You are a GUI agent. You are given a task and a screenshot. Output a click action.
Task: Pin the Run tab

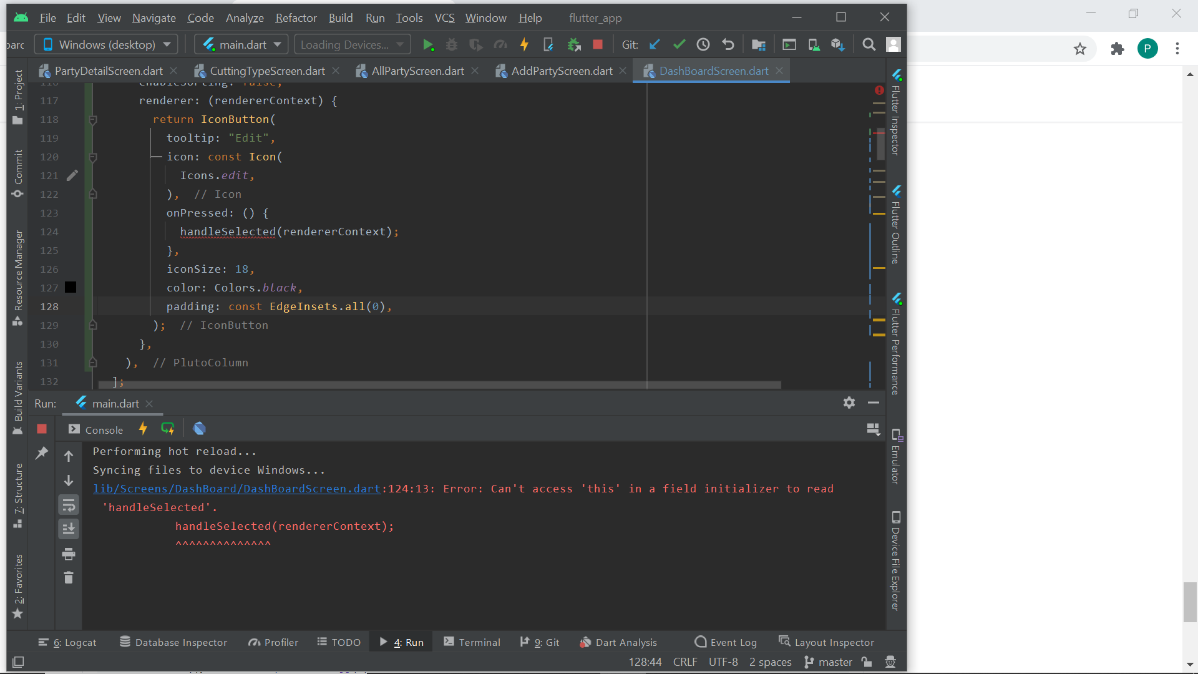pos(42,452)
